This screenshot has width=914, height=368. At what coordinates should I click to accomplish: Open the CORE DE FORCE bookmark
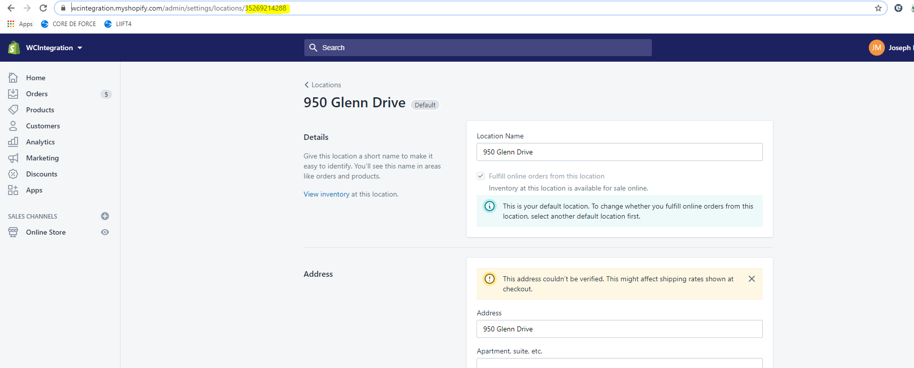click(68, 24)
